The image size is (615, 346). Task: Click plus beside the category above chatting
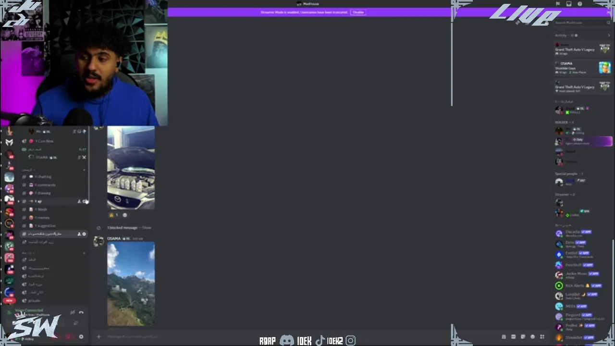pyautogui.click(x=84, y=170)
